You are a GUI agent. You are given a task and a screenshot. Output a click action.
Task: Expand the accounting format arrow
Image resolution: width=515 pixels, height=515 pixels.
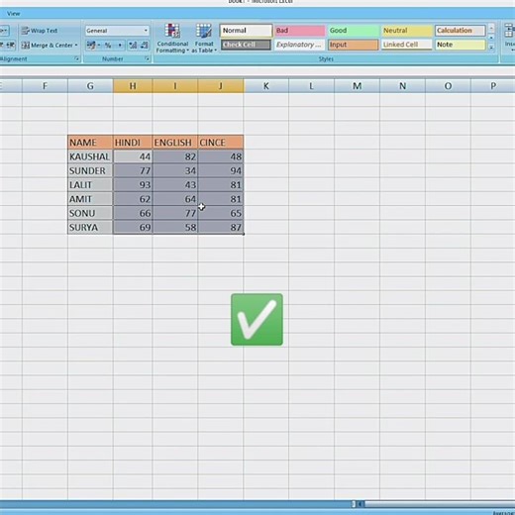[x=99, y=45]
